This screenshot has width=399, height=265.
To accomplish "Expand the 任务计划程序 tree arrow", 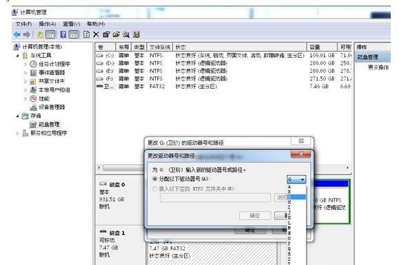I will coord(25,64).
